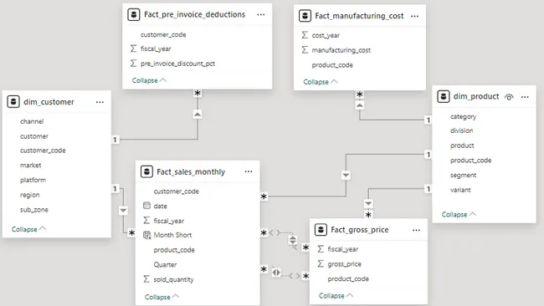
Task: Select product_code field in dim_product
Action: pyautogui.click(x=471, y=160)
